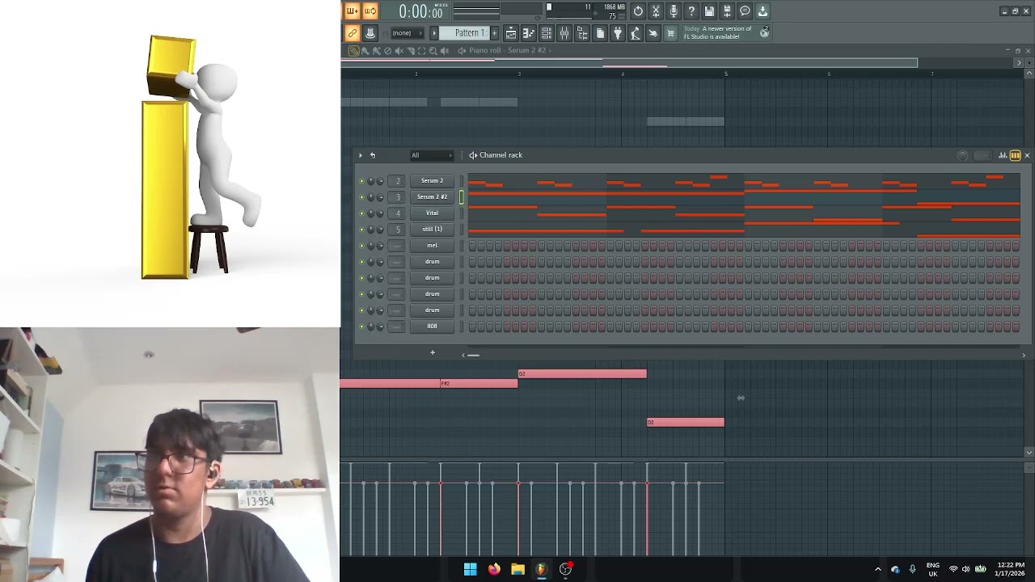This screenshot has height=582, width=1035.
Task: Open the browser/plugin picker tree icon
Action: click(582, 33)
